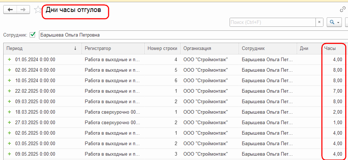Click plus icon of row 02.05.2024

click(9, 70)
